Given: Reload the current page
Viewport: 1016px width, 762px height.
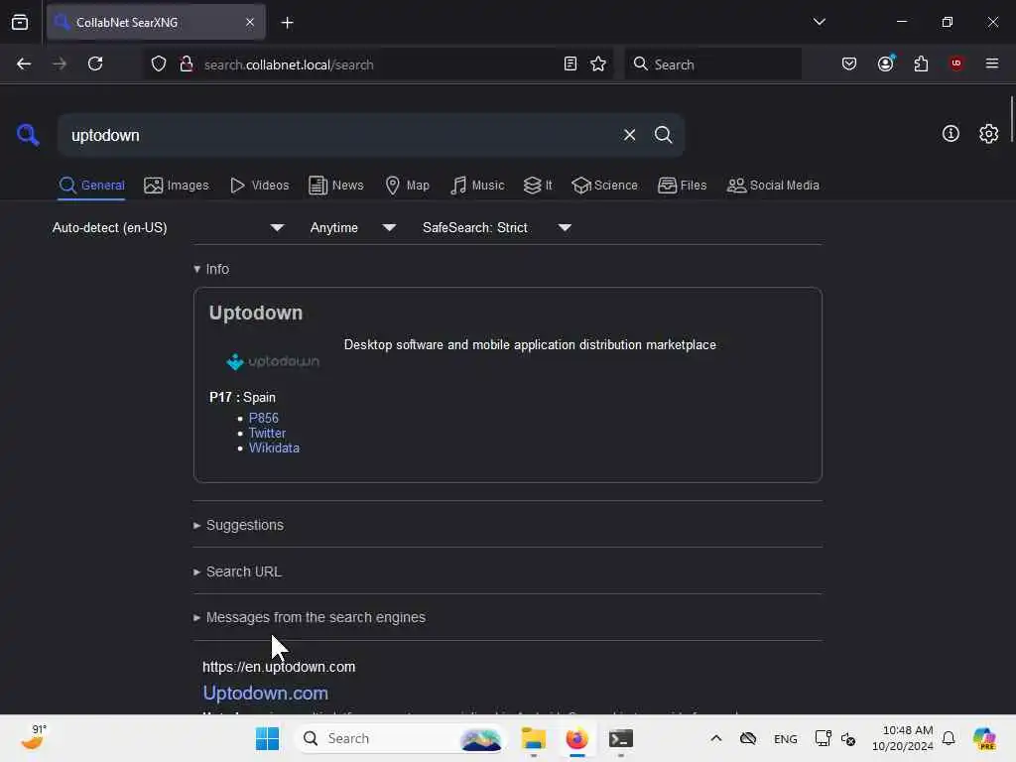Looking at the screenshot, I should 95,63.
